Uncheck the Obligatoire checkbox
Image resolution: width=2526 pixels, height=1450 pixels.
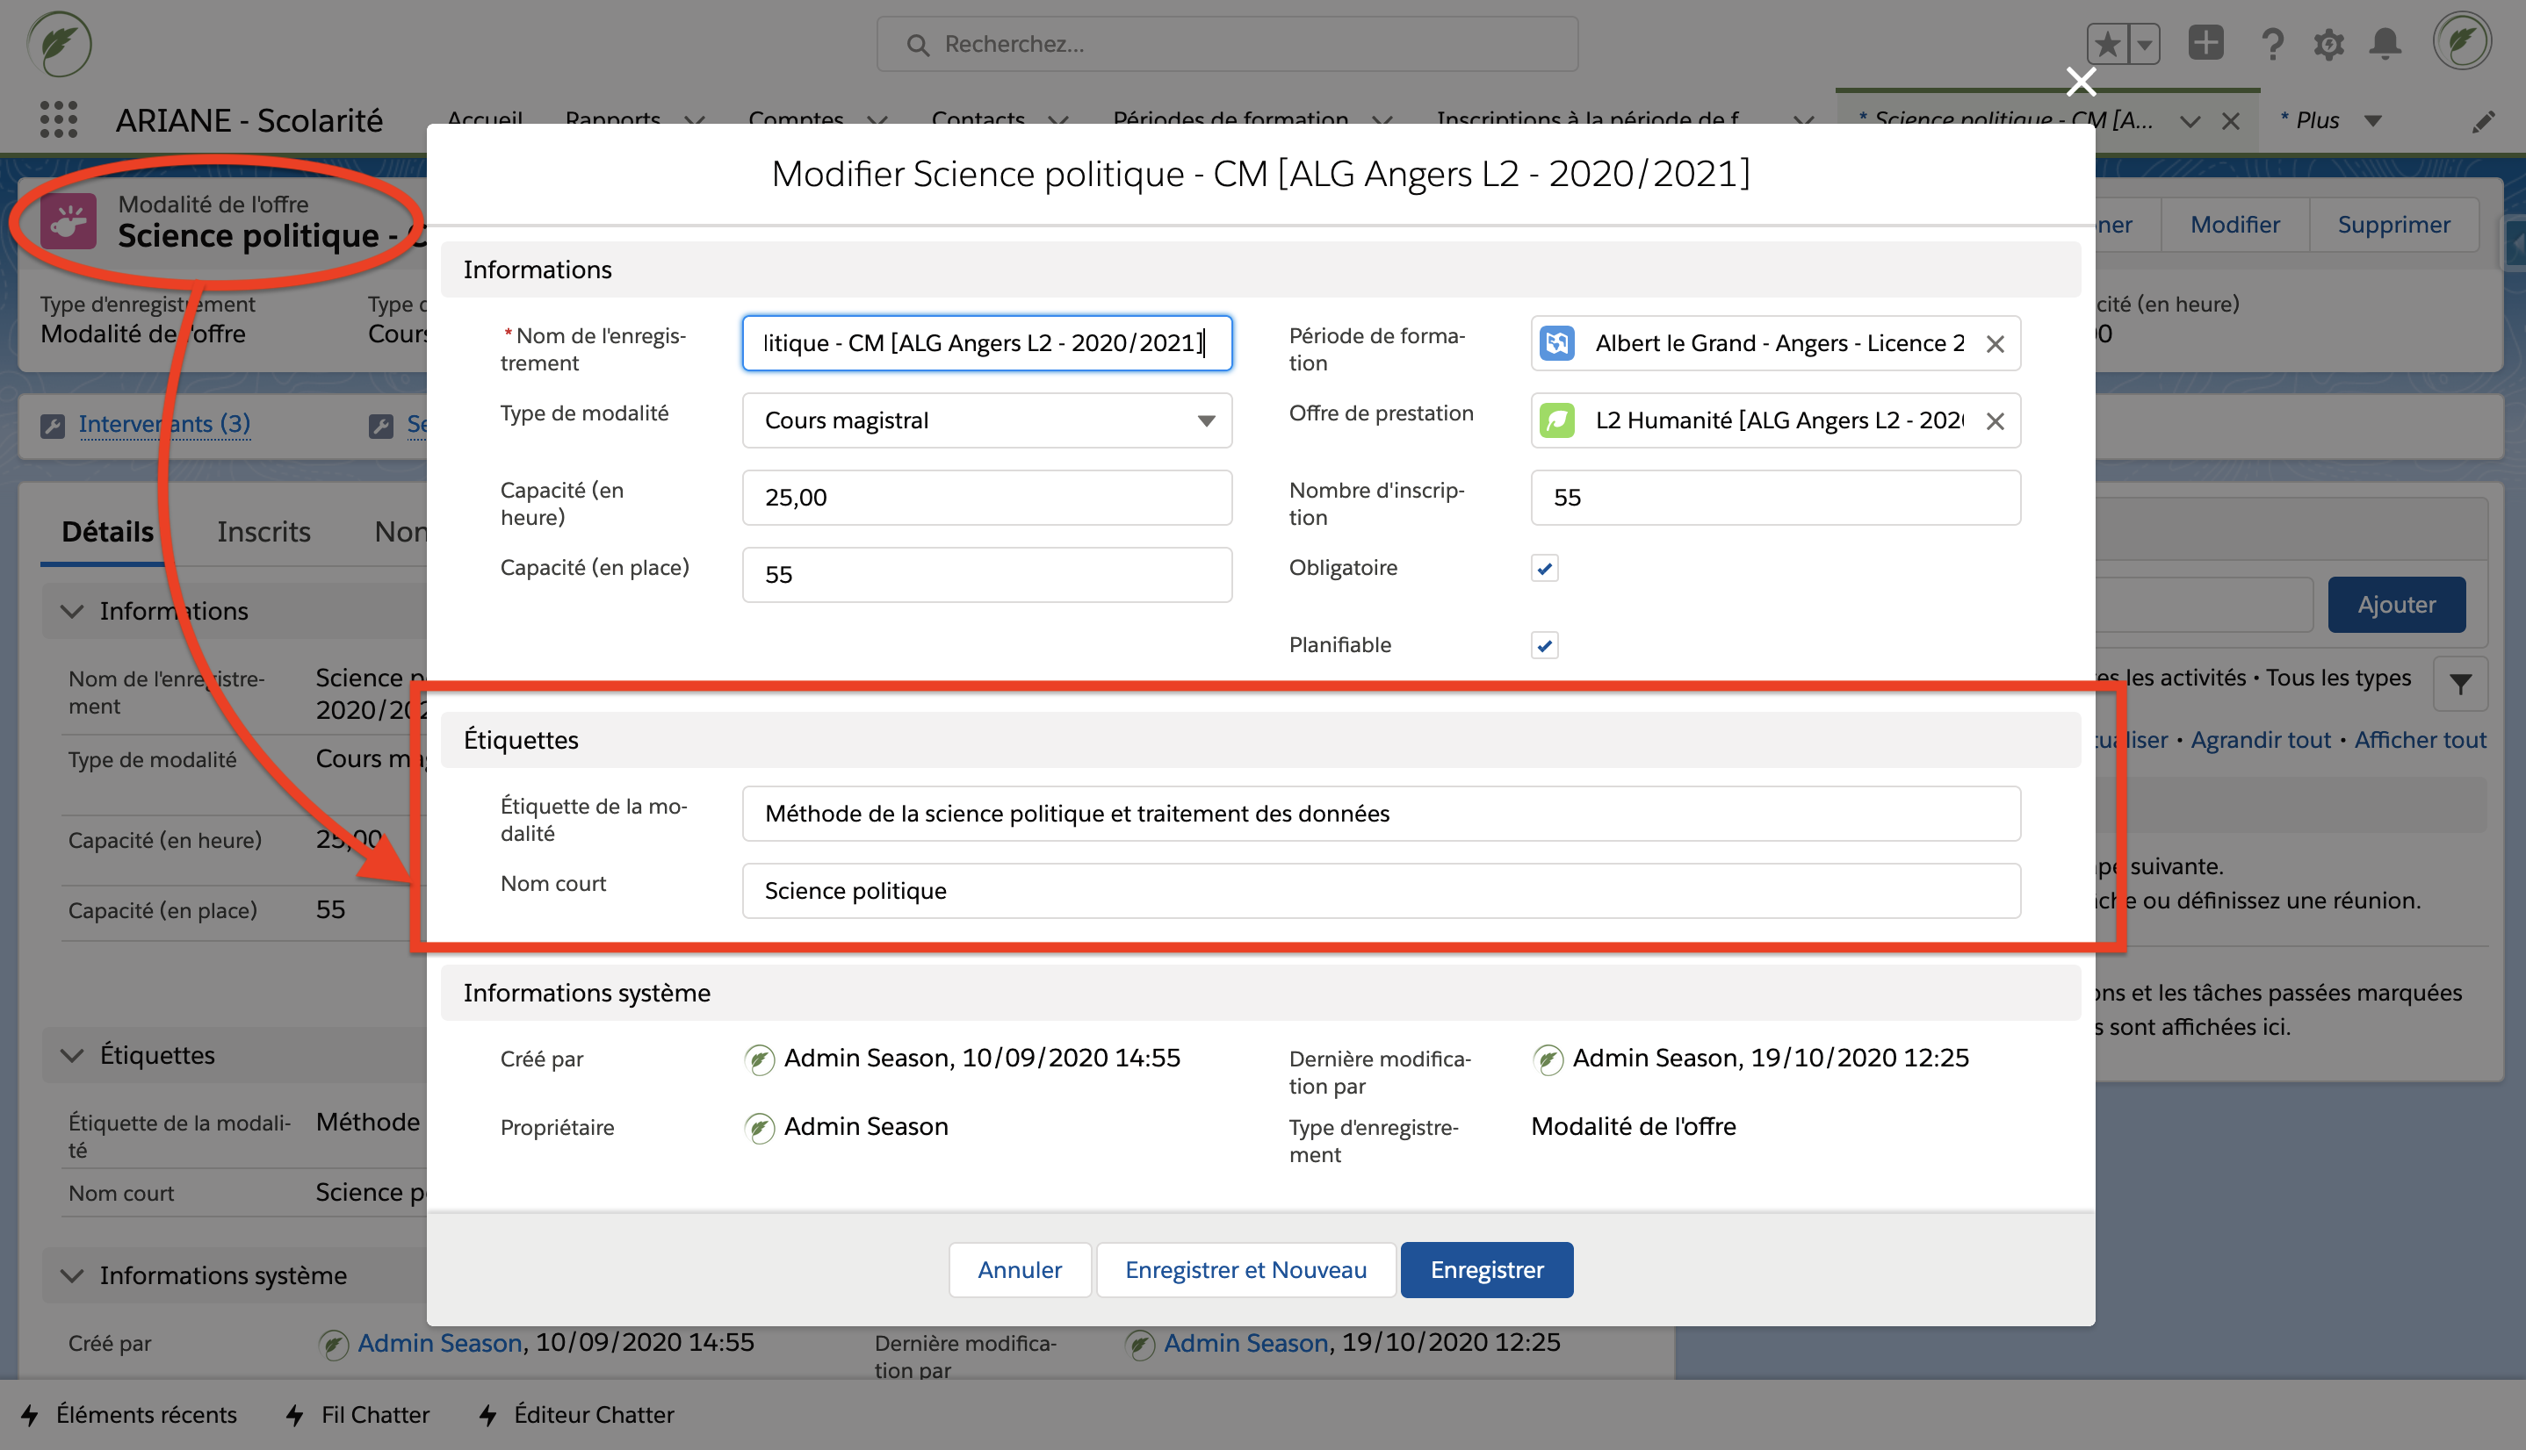click(1543, 569)
